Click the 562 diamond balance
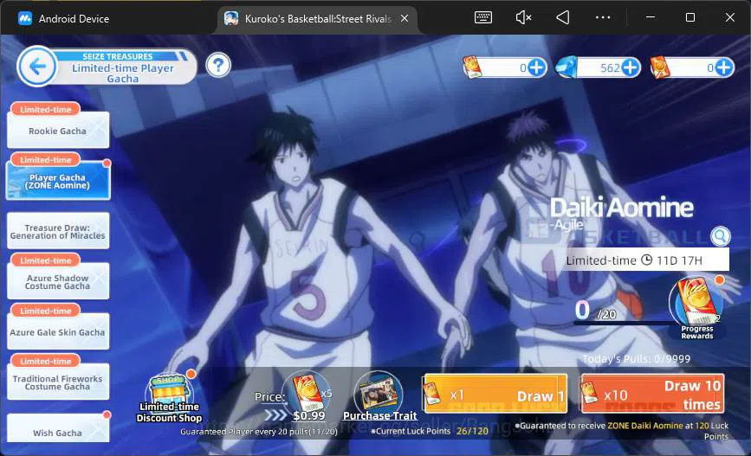Image resolution: width=751 pixels, height=456 pixels. (610, 68)
